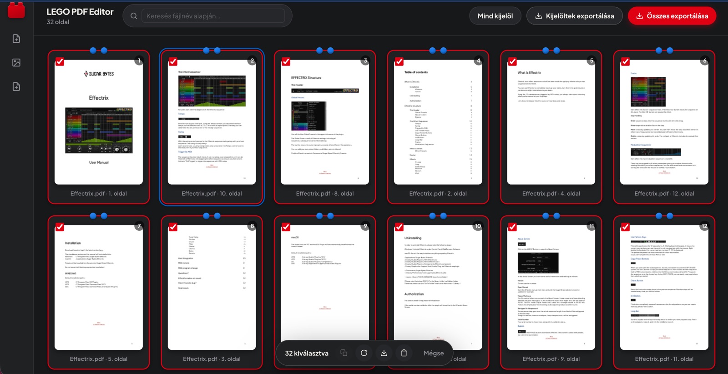Viewport: 728px width, 374px height.
Task: Click the red Összes exportálása button
Action: 672,16
